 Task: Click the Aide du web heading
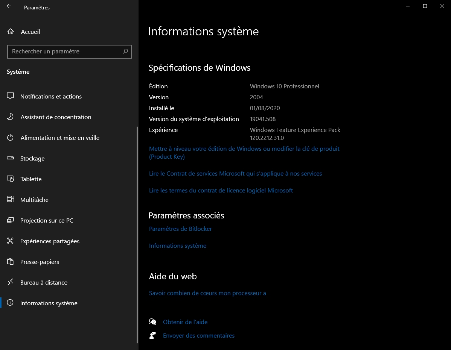tap(172, 276)
